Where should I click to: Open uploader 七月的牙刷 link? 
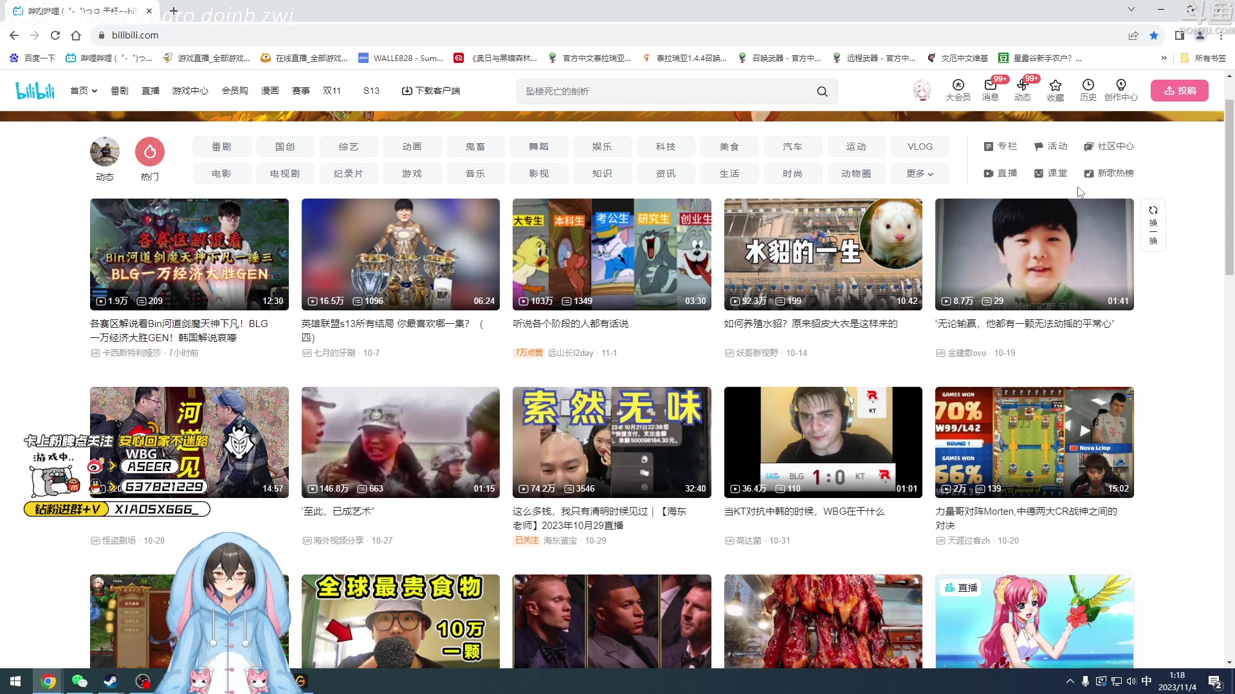coord(329,353)
